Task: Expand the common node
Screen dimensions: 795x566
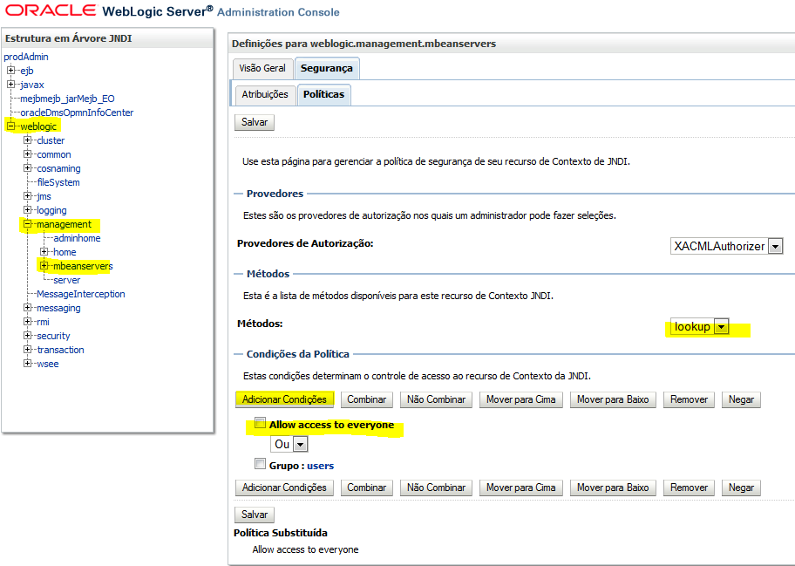Action: 27,153
